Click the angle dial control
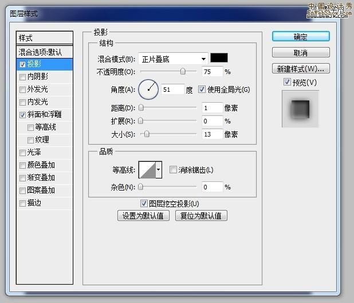 pyautogui.click(x=148, y=90)
